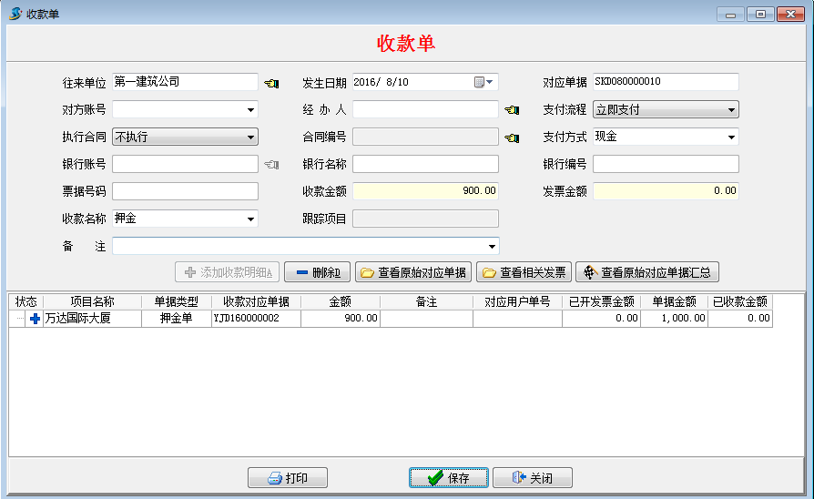
Task: Expand the 支付方式 dropdown
Action: [x=731, y=137]
